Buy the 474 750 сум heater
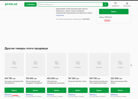The width and height of the screenshot is (138, 99). click(x=14, y=90)
